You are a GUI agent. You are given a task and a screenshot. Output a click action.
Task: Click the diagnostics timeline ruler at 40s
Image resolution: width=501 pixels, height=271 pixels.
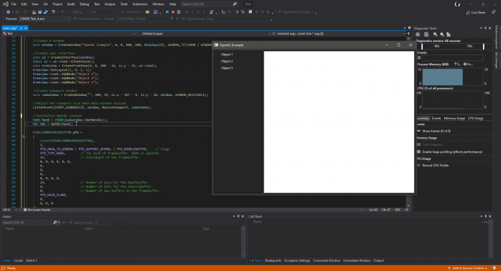coord(436,46)
